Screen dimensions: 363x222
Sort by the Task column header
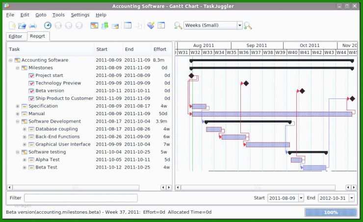(x=51, y=49)
